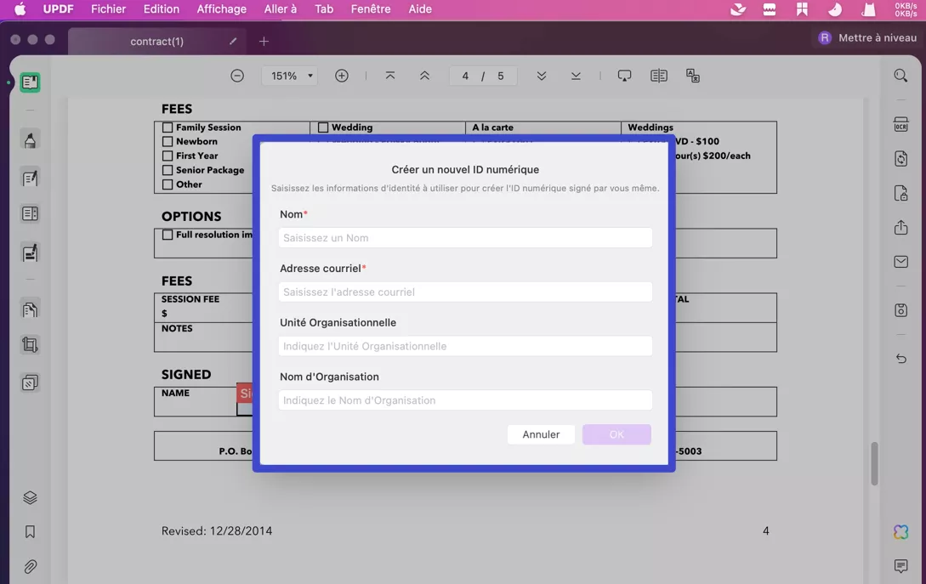Select the crop pages tool

click(30, 344)
